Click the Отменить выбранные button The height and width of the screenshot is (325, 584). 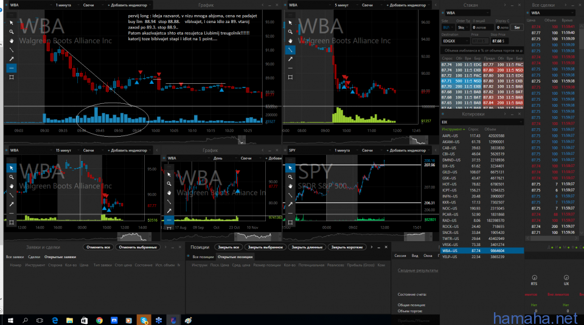tap(138, 247)
